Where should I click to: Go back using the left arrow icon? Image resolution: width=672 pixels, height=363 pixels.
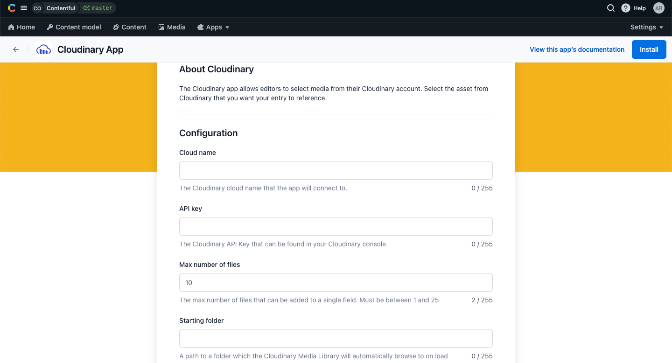(x=16, y=49)
